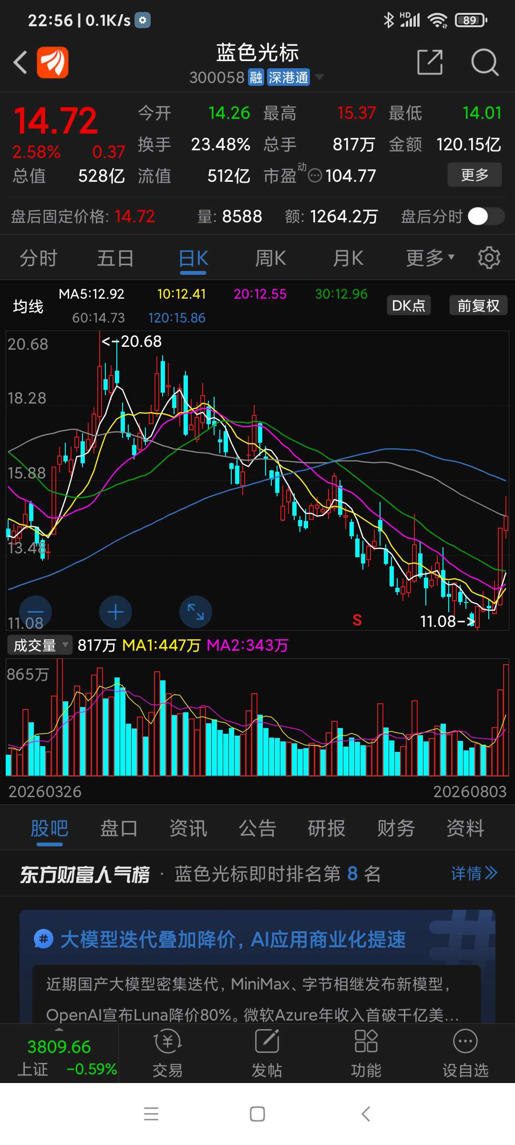Tap the 更多 quote details button
Screen dimensions: 515x1145
click(474, 175)
